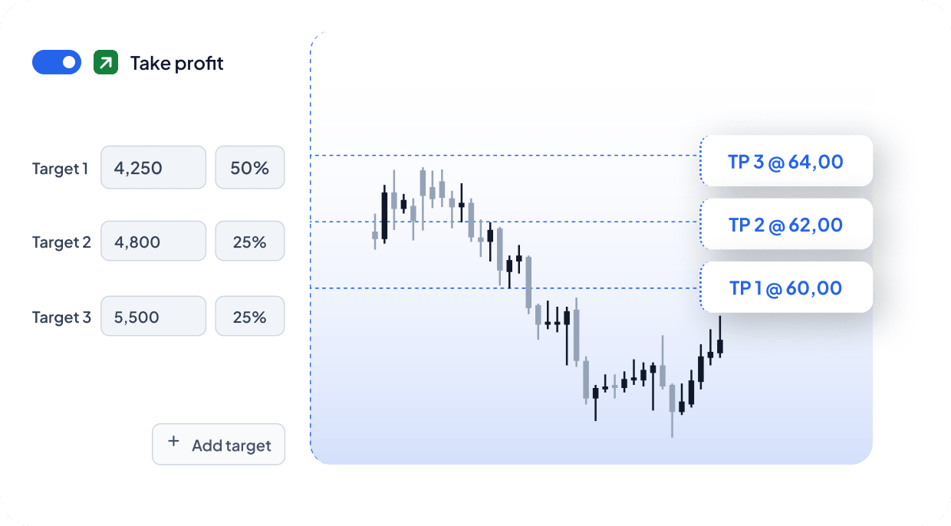The image size is (951, 526).
Task: Open the 25% allocation field for Target 2
Action: (x=250, y=241)
